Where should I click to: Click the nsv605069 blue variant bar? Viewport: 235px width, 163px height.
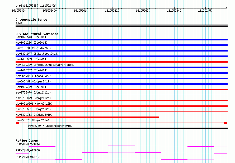pos(121,84)
